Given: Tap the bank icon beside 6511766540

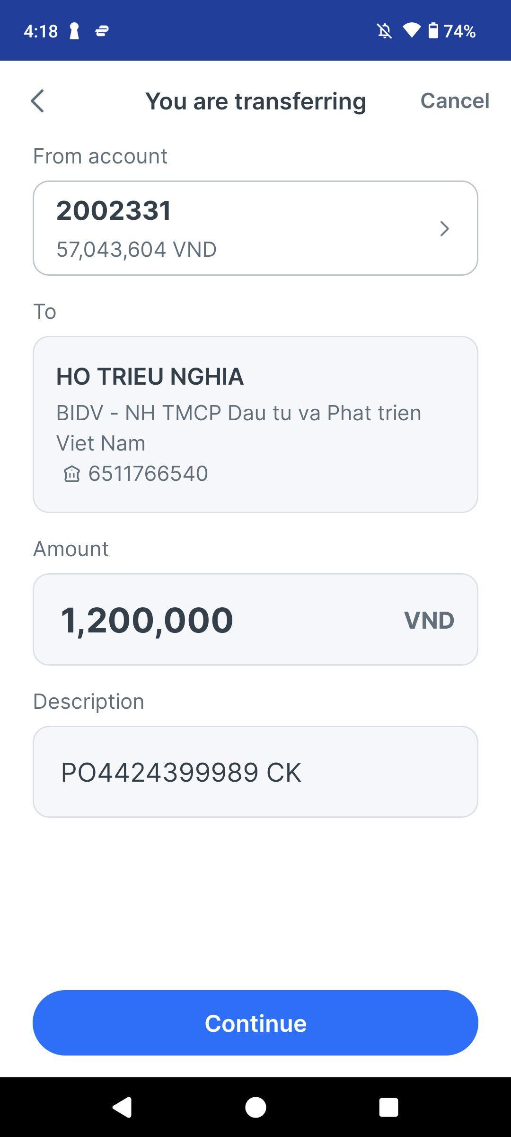Looking at the screenshot, I should (x=72, y=473).
